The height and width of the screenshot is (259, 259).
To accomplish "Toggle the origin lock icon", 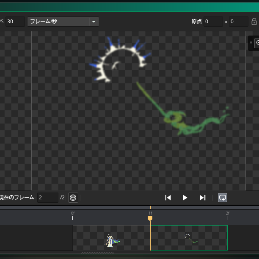I will [254, 22].
